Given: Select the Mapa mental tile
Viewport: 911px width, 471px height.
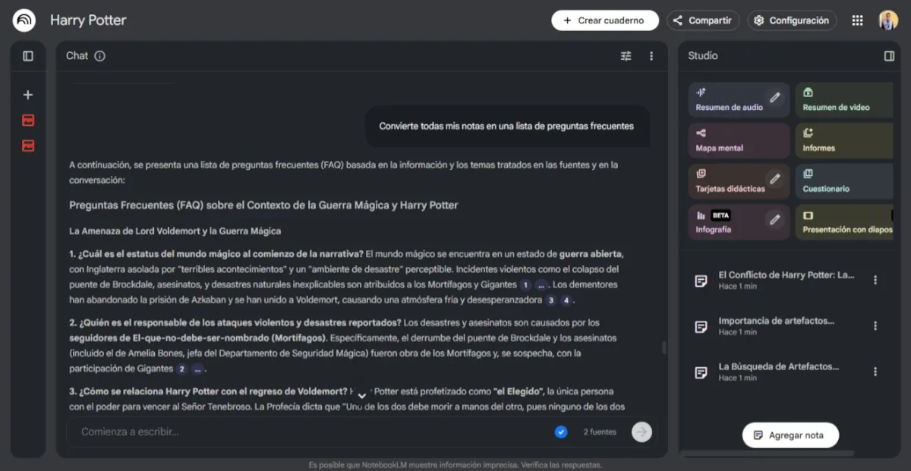Looking at the screenshot, I should point(739,140).
